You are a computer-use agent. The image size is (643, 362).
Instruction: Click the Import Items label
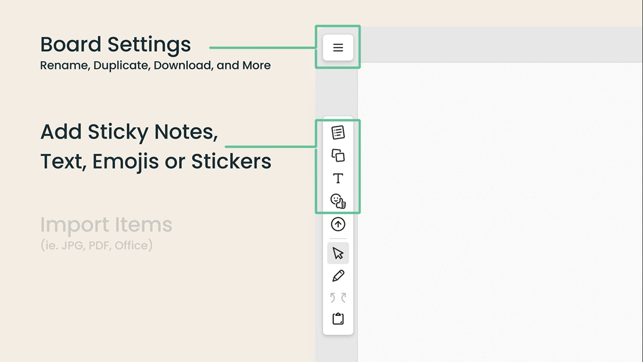coord(106,225)
